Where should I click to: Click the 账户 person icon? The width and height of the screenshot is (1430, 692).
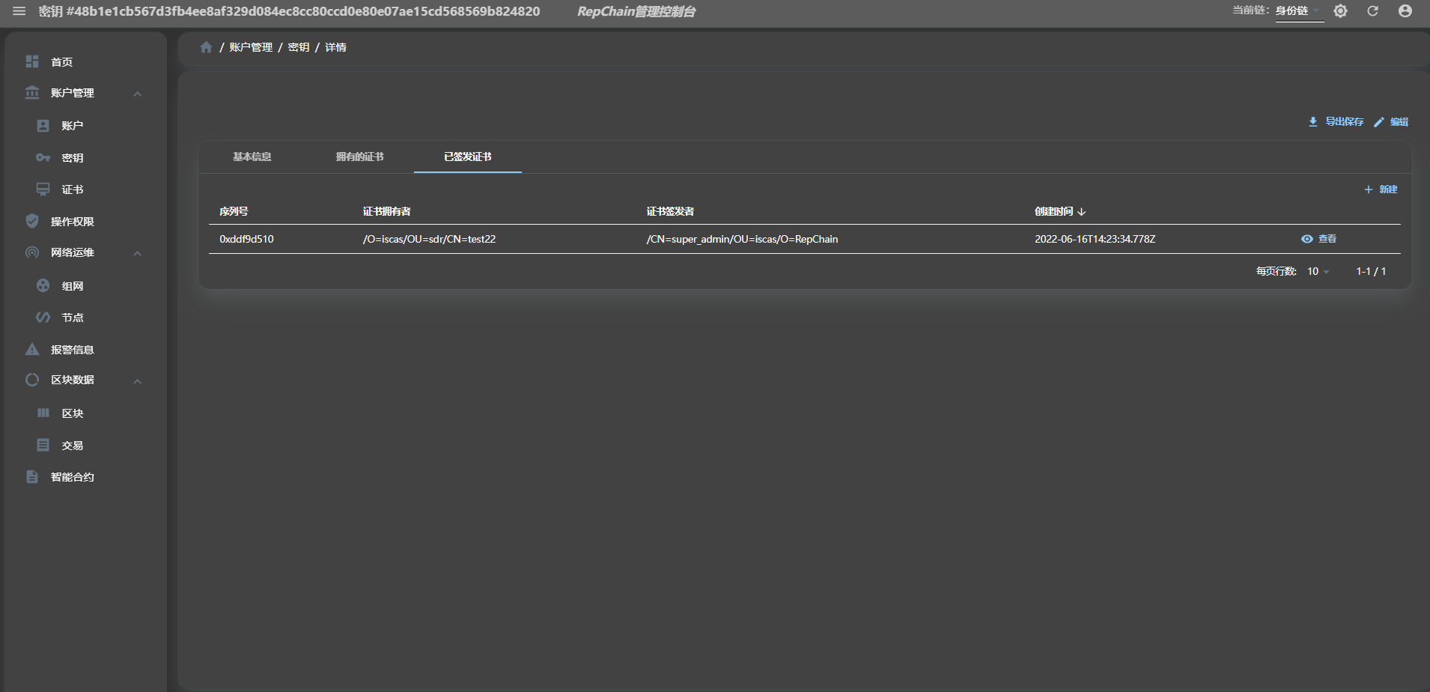[43, 126]
